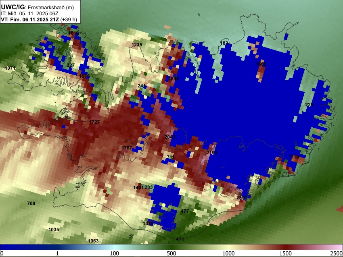The image size is (343, 257).
Task: Click the colorbar tick label 100
Action: 114,253
